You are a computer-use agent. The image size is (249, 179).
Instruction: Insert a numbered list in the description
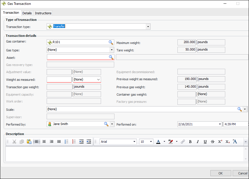tap(74, 142)
